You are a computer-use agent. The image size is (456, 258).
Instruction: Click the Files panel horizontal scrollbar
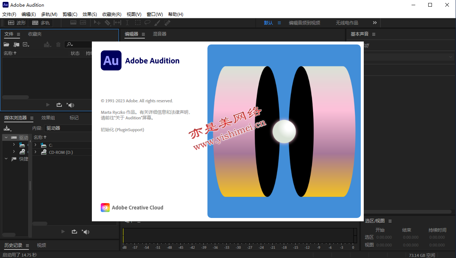(x=16, y=97)
